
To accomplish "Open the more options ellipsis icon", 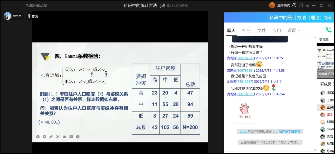I will click(78, 137).
